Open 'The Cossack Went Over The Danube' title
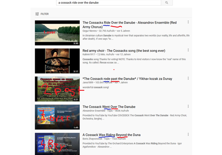This screenshot has height=155, width=222. pyautogui.click(x=109, y=107)
